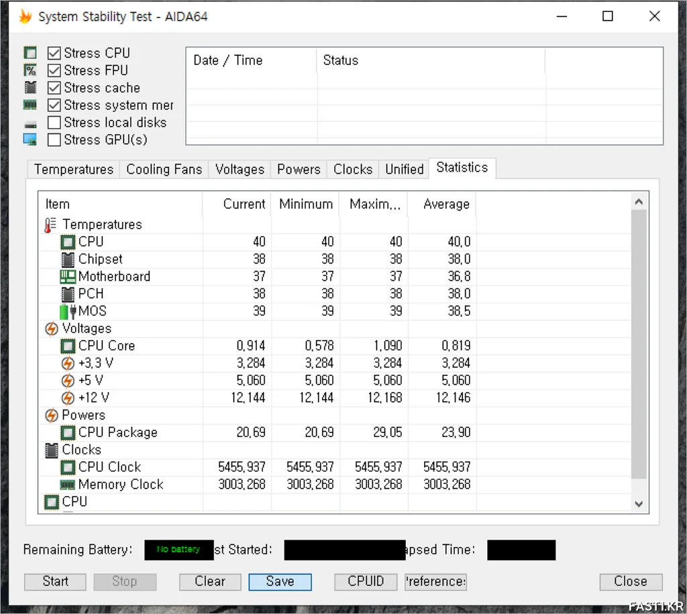This screenshot has width=687, height=614.
Task: Go to the Powers tab
Action: click(x=299, y=170)
